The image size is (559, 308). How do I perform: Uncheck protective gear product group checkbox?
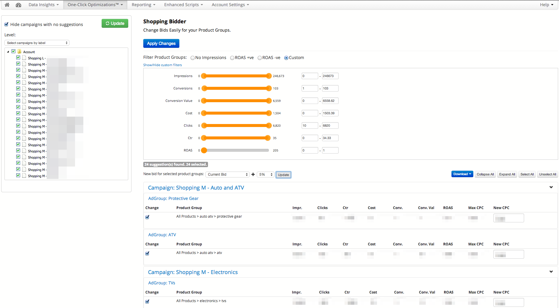(x=147, y=217)
